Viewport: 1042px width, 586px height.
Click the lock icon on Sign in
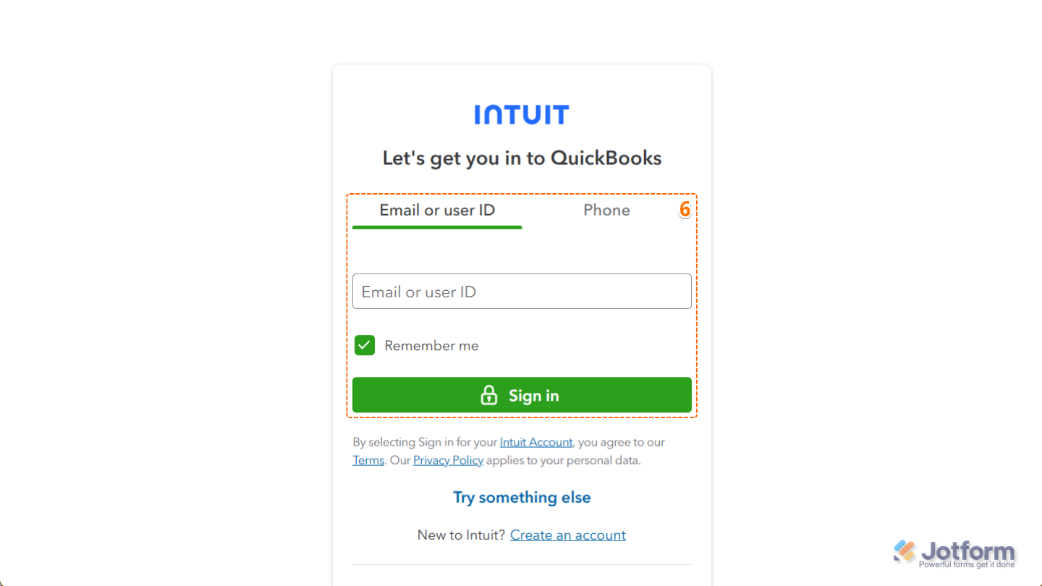pos(489,395)
